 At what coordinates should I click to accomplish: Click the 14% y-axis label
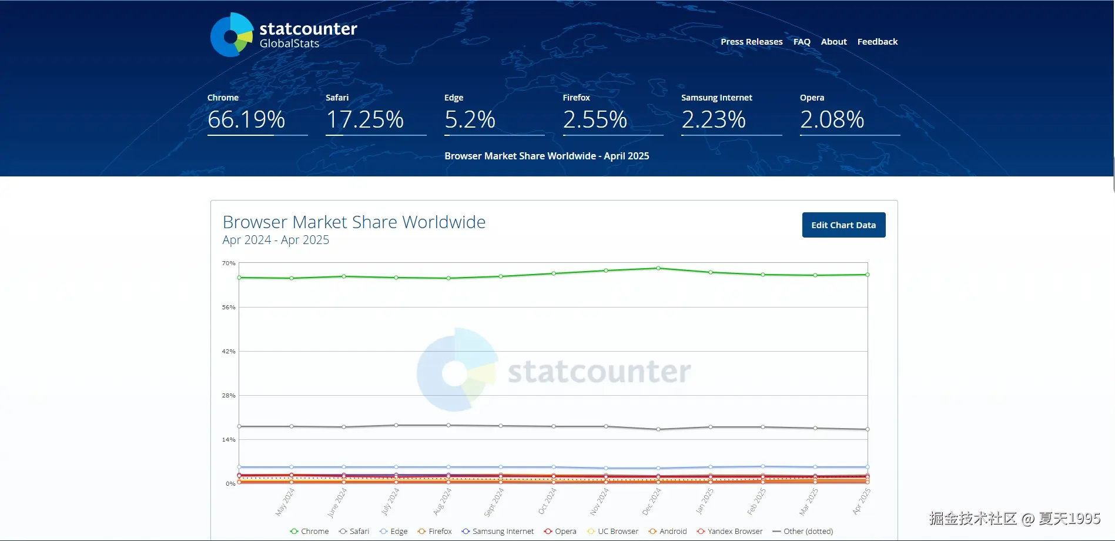pyautogui.click(x=229, y=439)
